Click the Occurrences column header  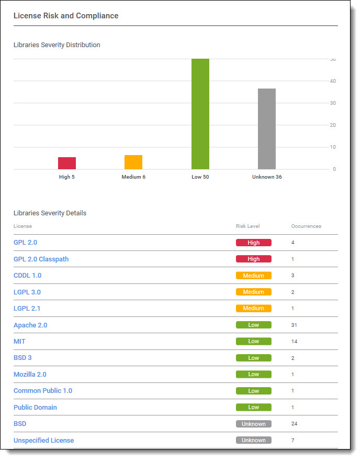click(x=306, y=226)
